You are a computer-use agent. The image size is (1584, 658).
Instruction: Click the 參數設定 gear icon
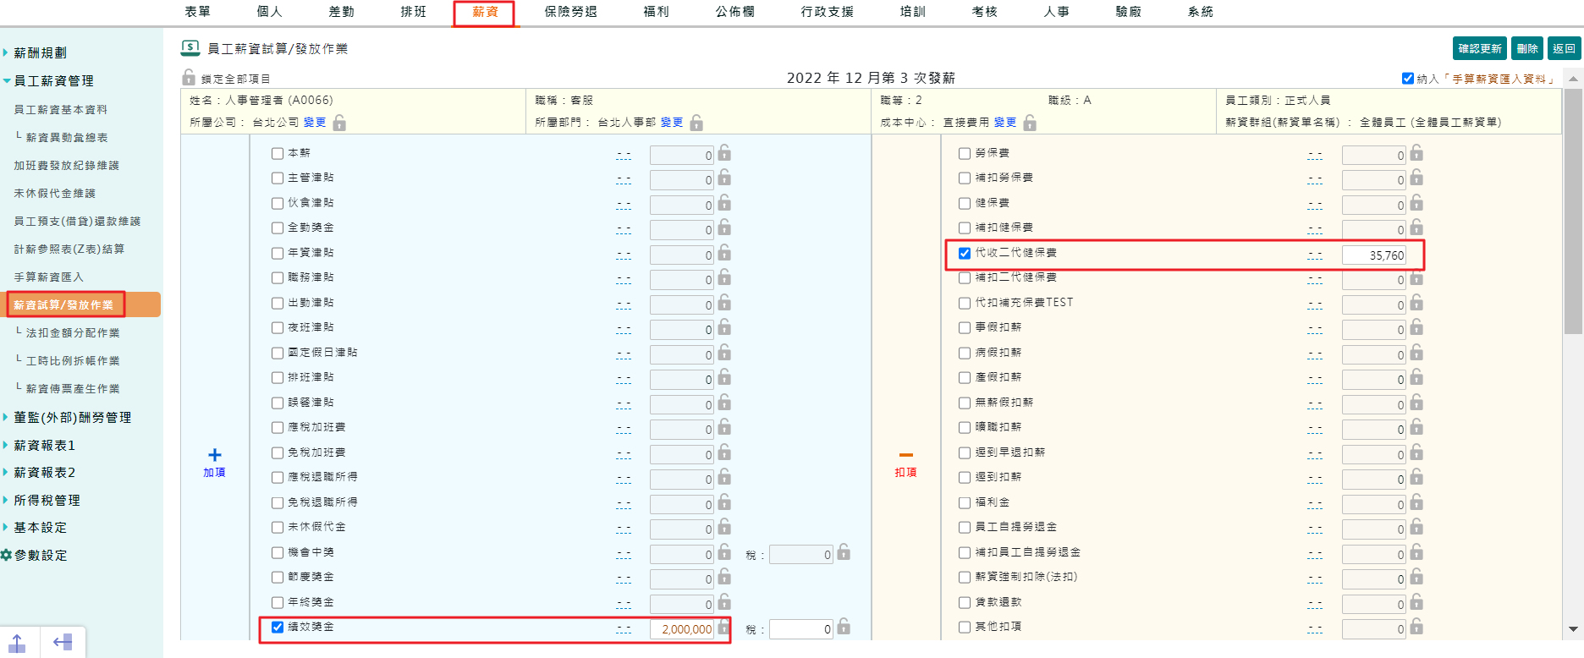pos(7,556)
